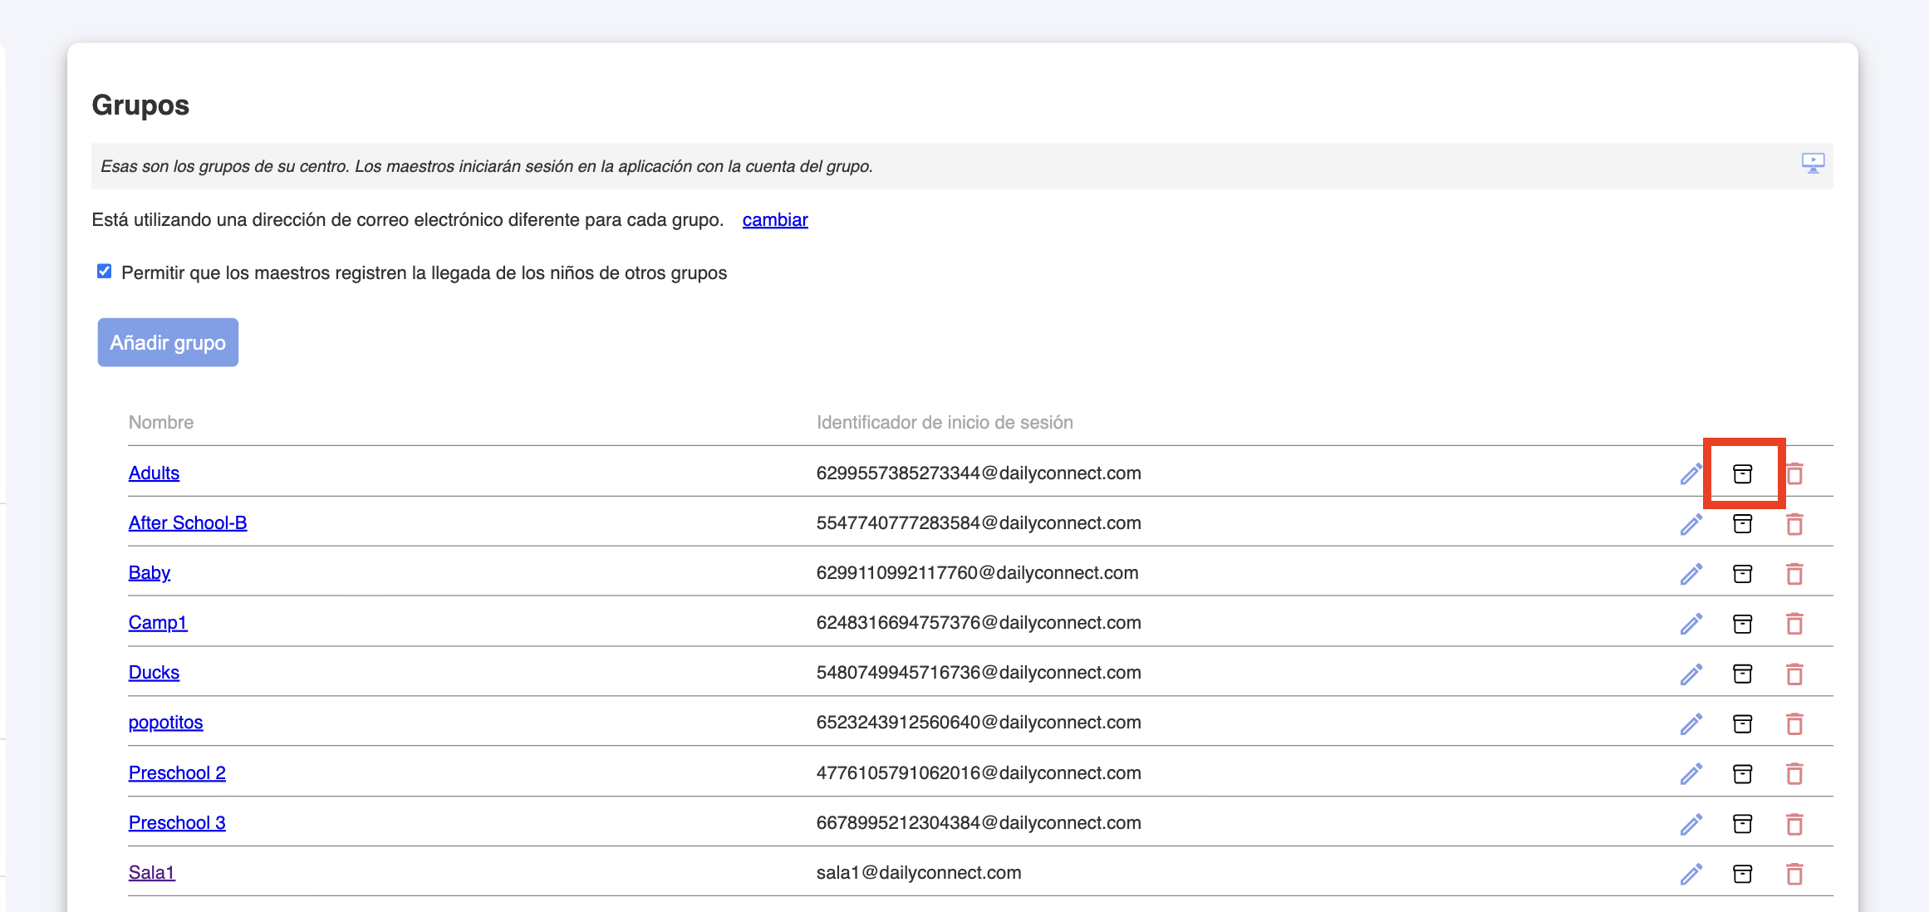Edit the Preschool 3 group
The height and width of the screenshot is (912, 1929).
click(x=1691, y=824)
